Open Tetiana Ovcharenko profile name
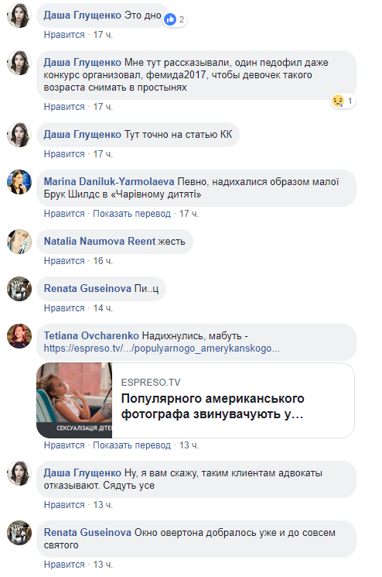382x577 pixels. point(91,335)
